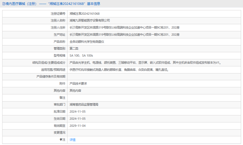243x145 pixels.
Task: Click the 结构及组成 description text
Action: click(145, 63)
